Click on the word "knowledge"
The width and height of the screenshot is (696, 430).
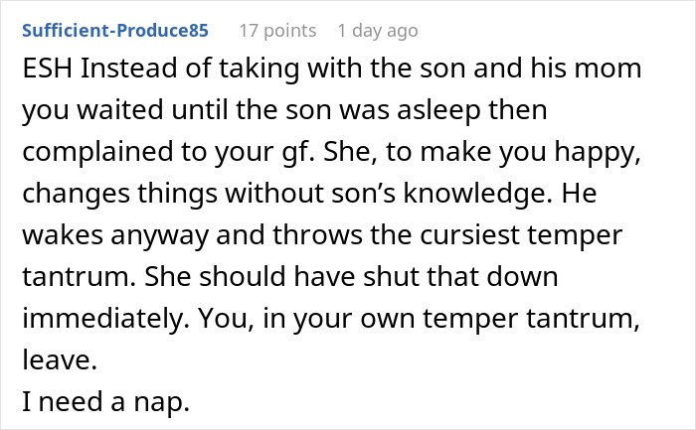coord(471,195)
